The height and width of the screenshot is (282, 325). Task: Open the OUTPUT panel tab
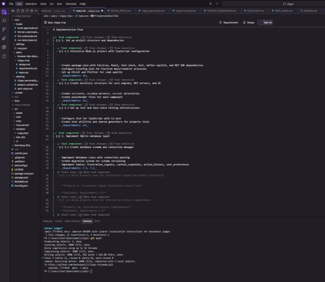tap(59, 221)
